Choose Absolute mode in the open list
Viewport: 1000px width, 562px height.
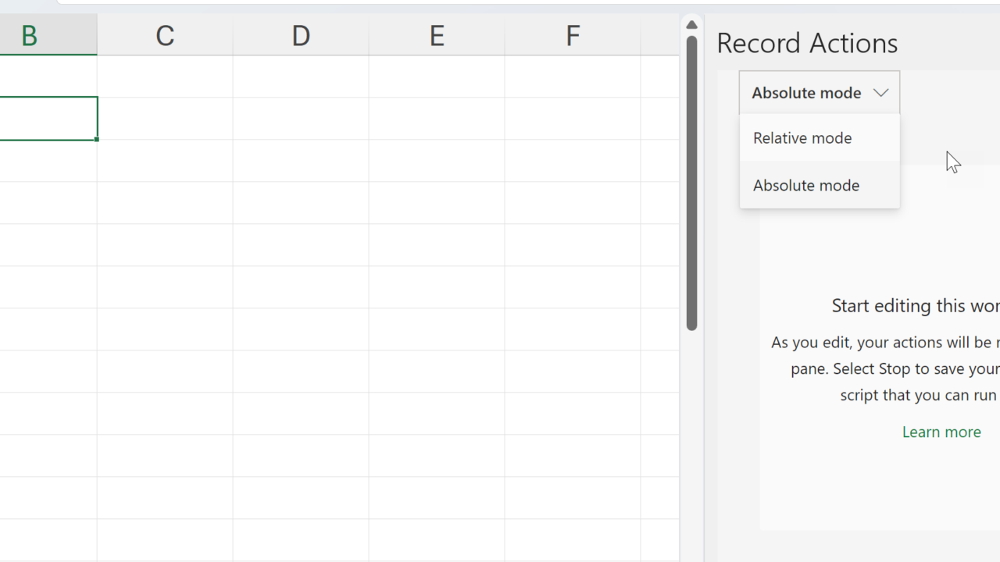click(805, 186)
